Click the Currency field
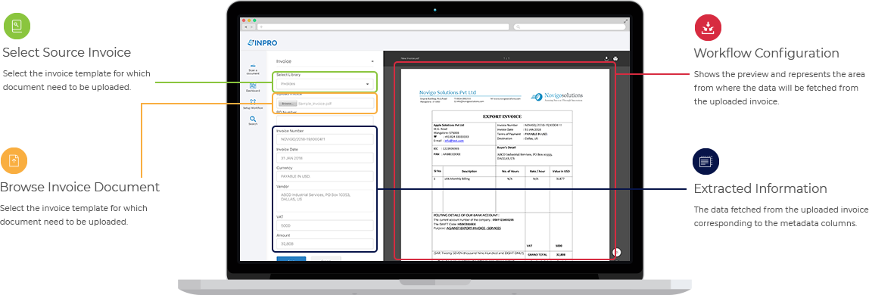The height and width of the screenshot is (295, 869). point(325,176)
